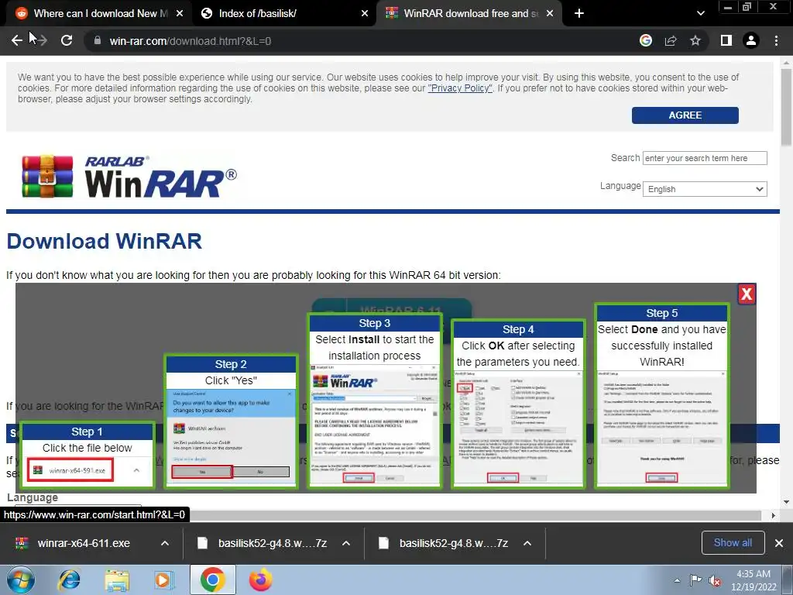This screenshot has width=793, height=595.
Task: Open the browser side panel
Action: point(726,40)
